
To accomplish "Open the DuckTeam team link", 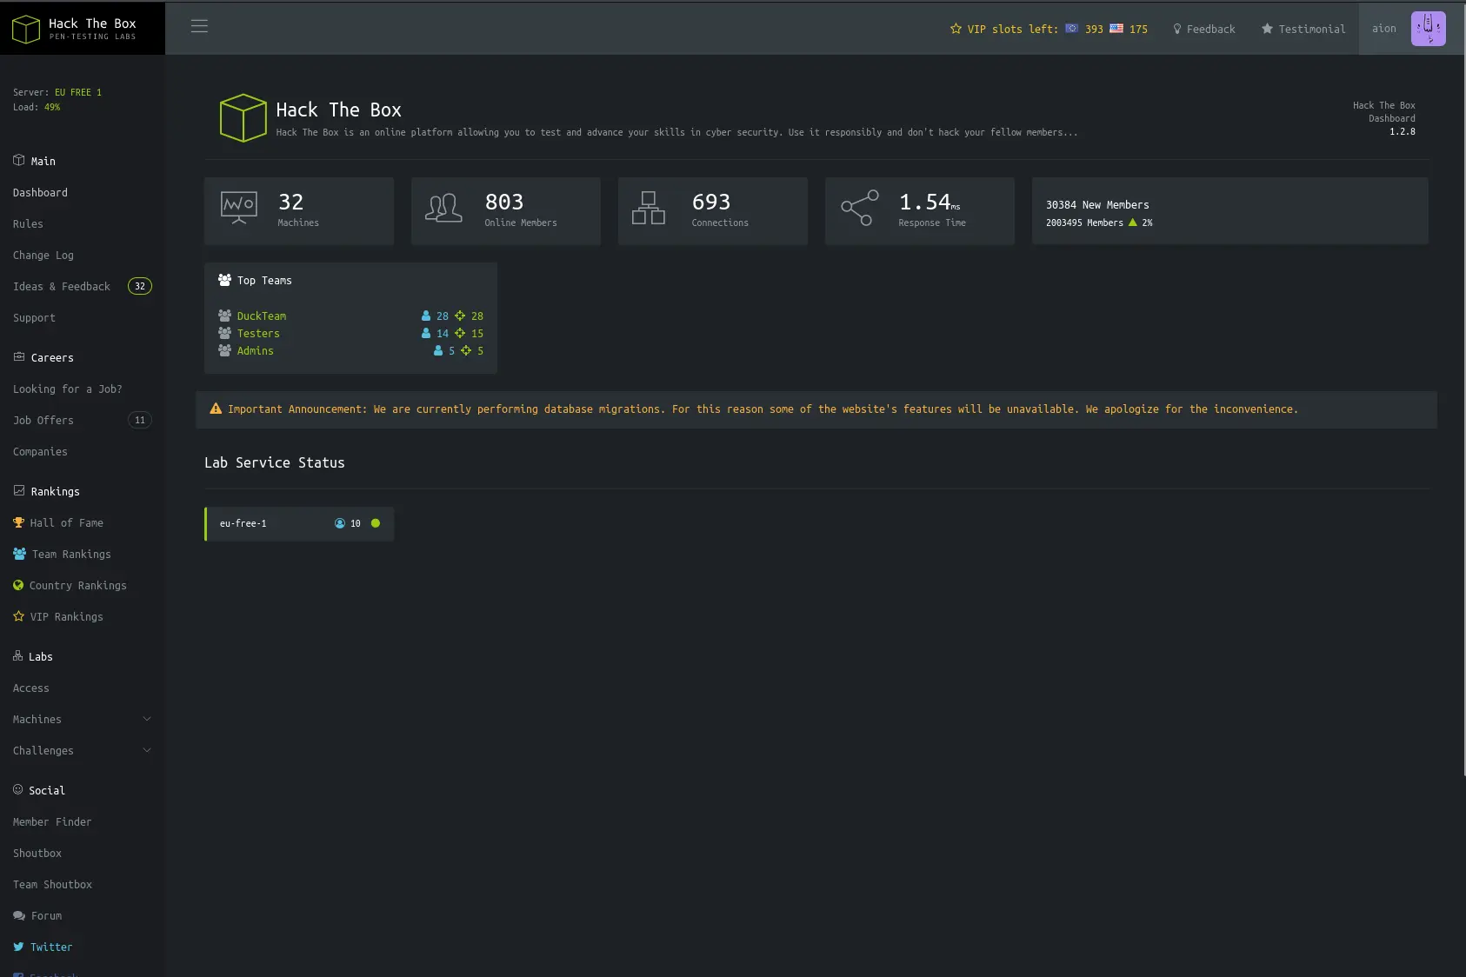I will (262, 316).
